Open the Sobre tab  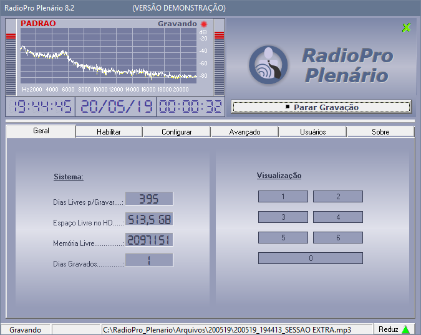pyautogui.click(x=380, y=132)
